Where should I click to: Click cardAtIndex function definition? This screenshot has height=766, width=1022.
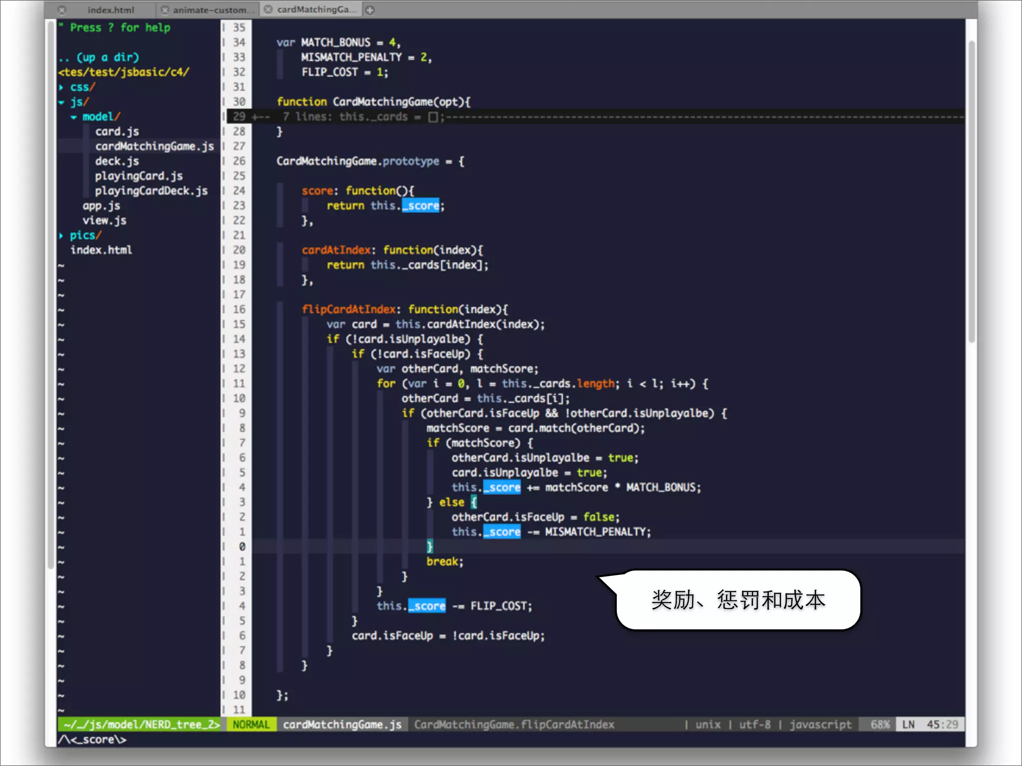[x=392, y=250]
